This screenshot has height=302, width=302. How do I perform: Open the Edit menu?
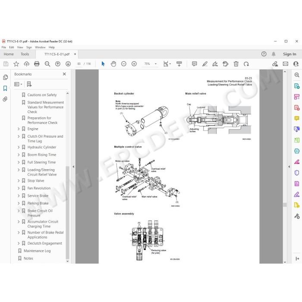[x=12, y=47]
